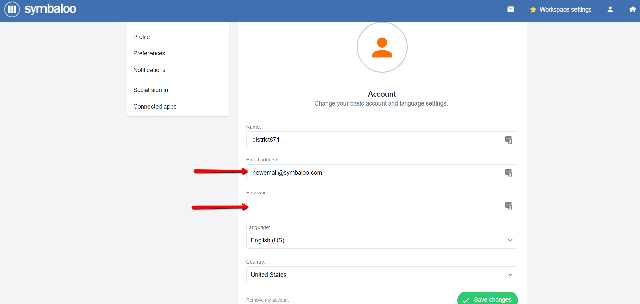Click password manager icon in Password field
This screenshot has width=640, height=304.
[509, 206]
